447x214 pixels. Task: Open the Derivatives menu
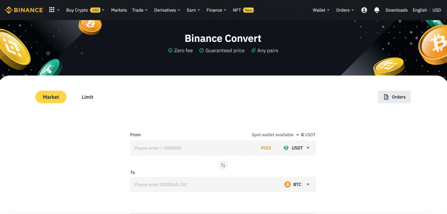click(167, 10)
